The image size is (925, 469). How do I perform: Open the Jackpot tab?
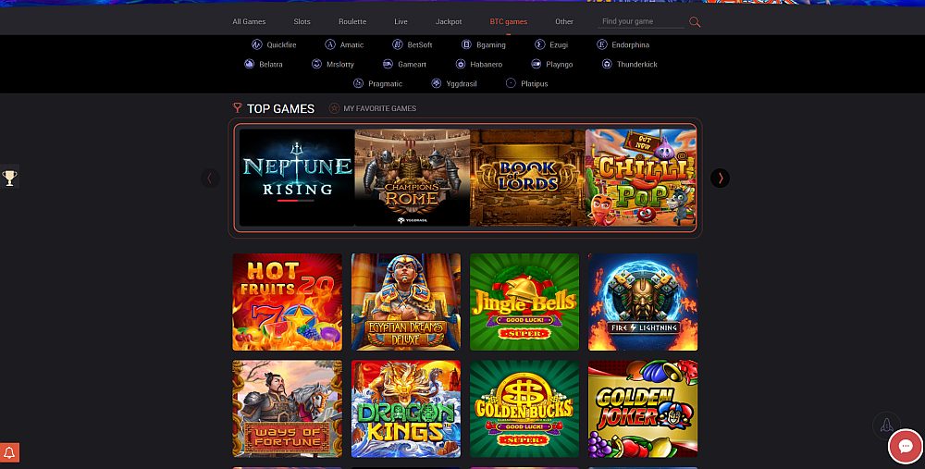(x=449, y=21)
